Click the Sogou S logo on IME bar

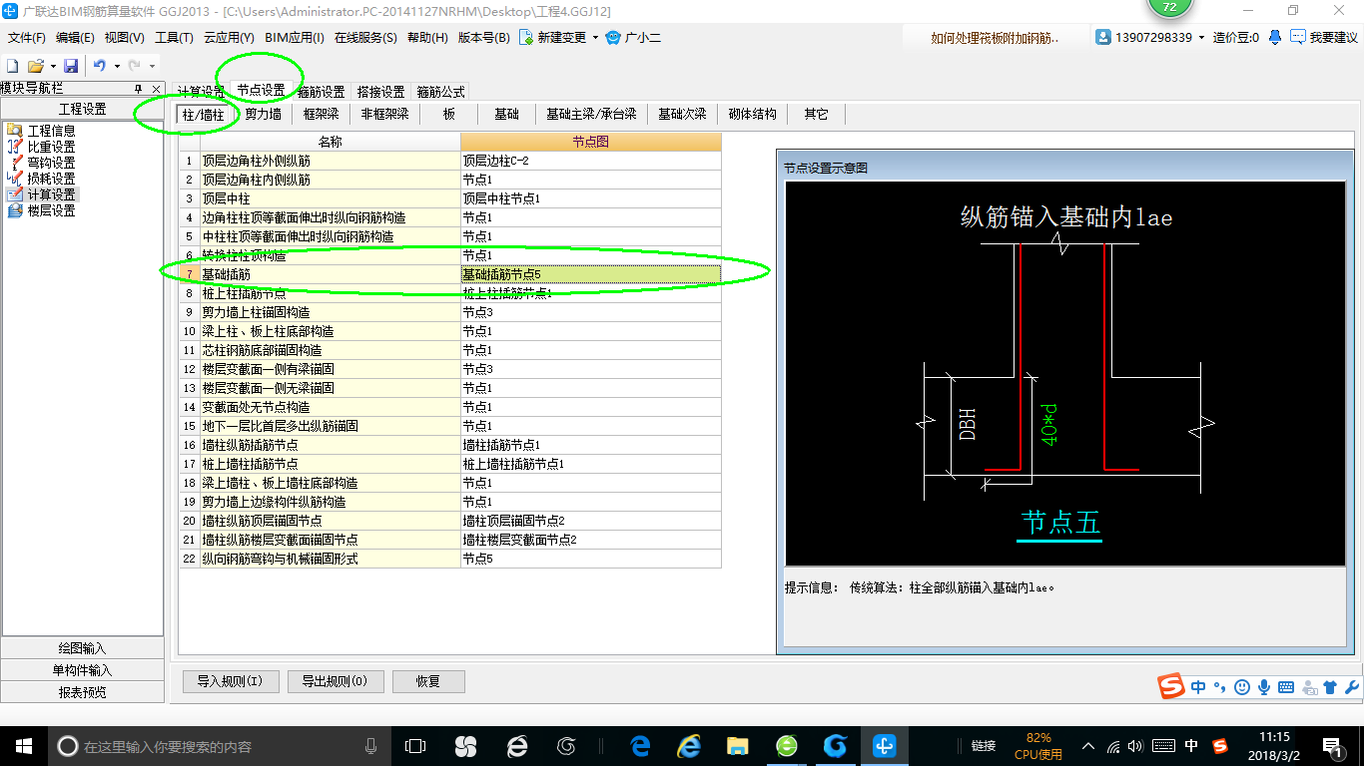click(x=1172, y=686)
